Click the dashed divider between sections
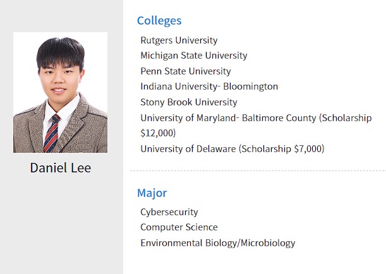The image size is (386, 274). tap(258, 170)
